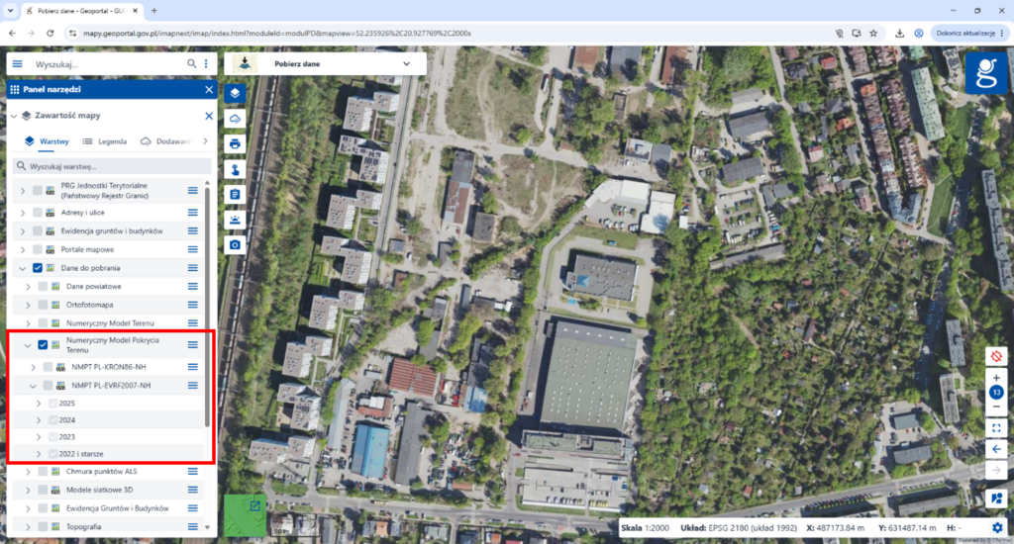Check the NMPT PL-KRON86-NH checkbox
The image size is (1014, 544).
click(48, 367)
